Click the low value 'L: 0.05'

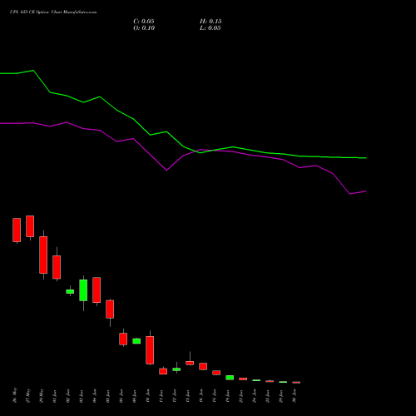coord(210,28)
